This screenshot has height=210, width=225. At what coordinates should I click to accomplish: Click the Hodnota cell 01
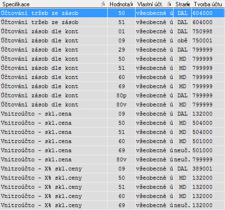click(x=122, y=31)
